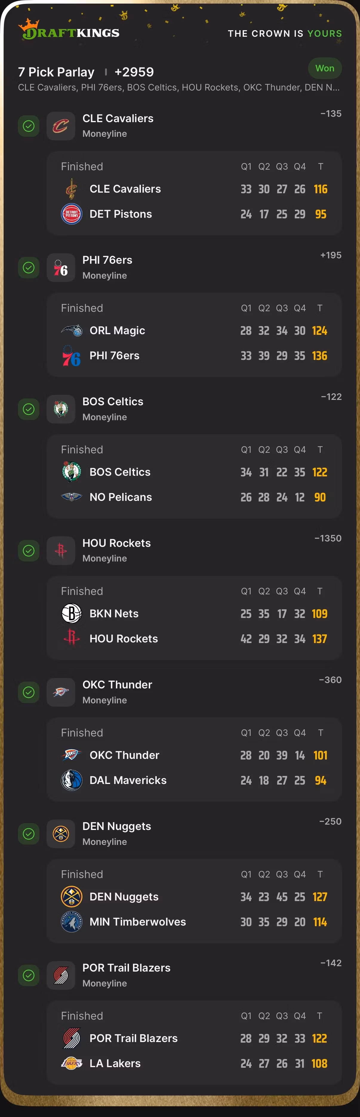
Task: Click the Dallas Mavericks scoreboard logo
Action: pyautogui.click(x=71, y=780)
